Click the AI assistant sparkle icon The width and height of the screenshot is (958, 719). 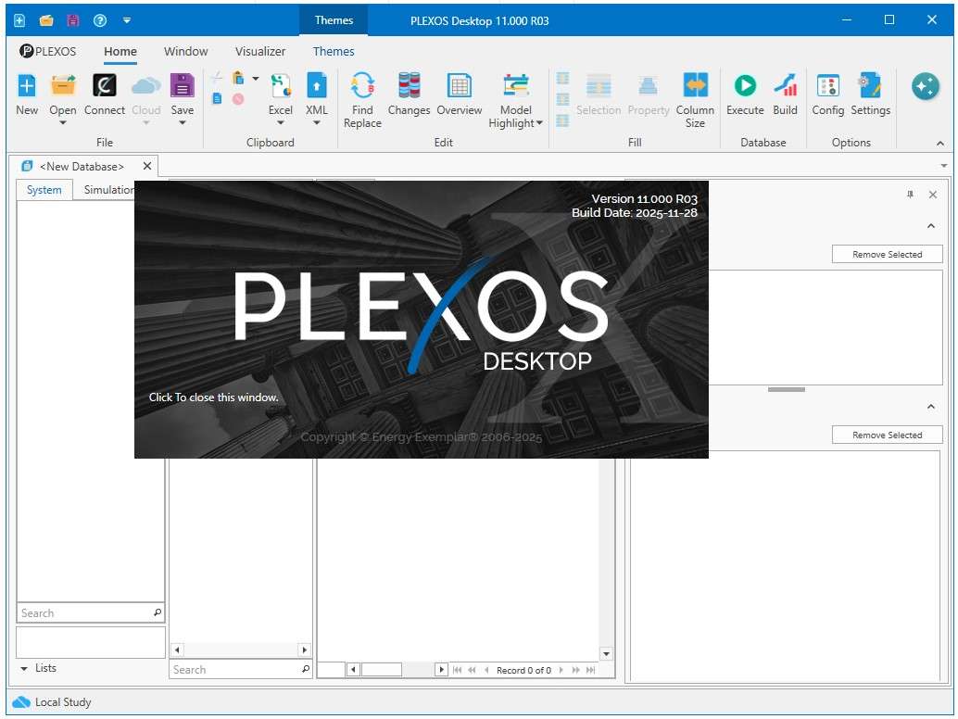pyautogui.click(x=925, y=87)
